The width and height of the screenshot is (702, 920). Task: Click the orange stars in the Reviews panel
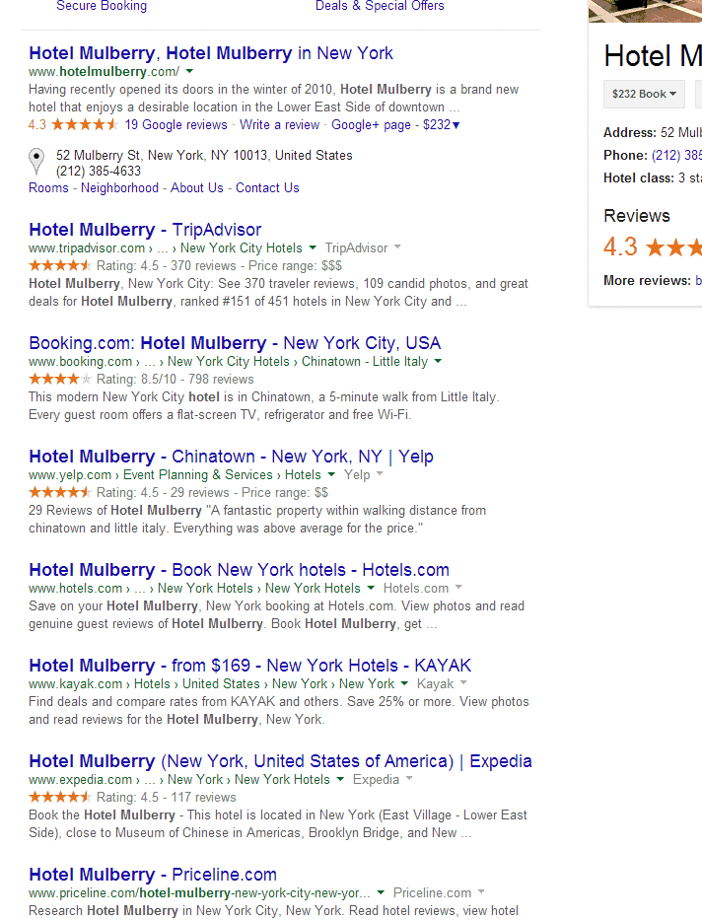point(674,247)
